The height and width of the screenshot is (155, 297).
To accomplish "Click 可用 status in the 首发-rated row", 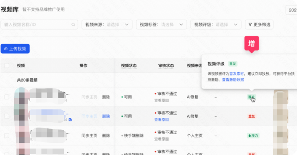I will pos(128,97).
